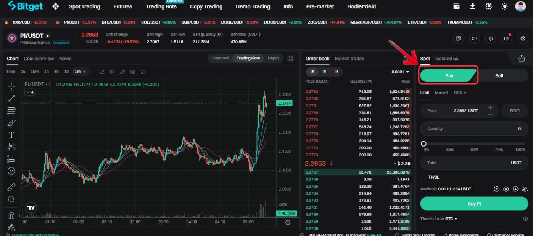Open the coupon ticket icon
The width and height of the screenshot is (533, 236).
tap(475, 38)
